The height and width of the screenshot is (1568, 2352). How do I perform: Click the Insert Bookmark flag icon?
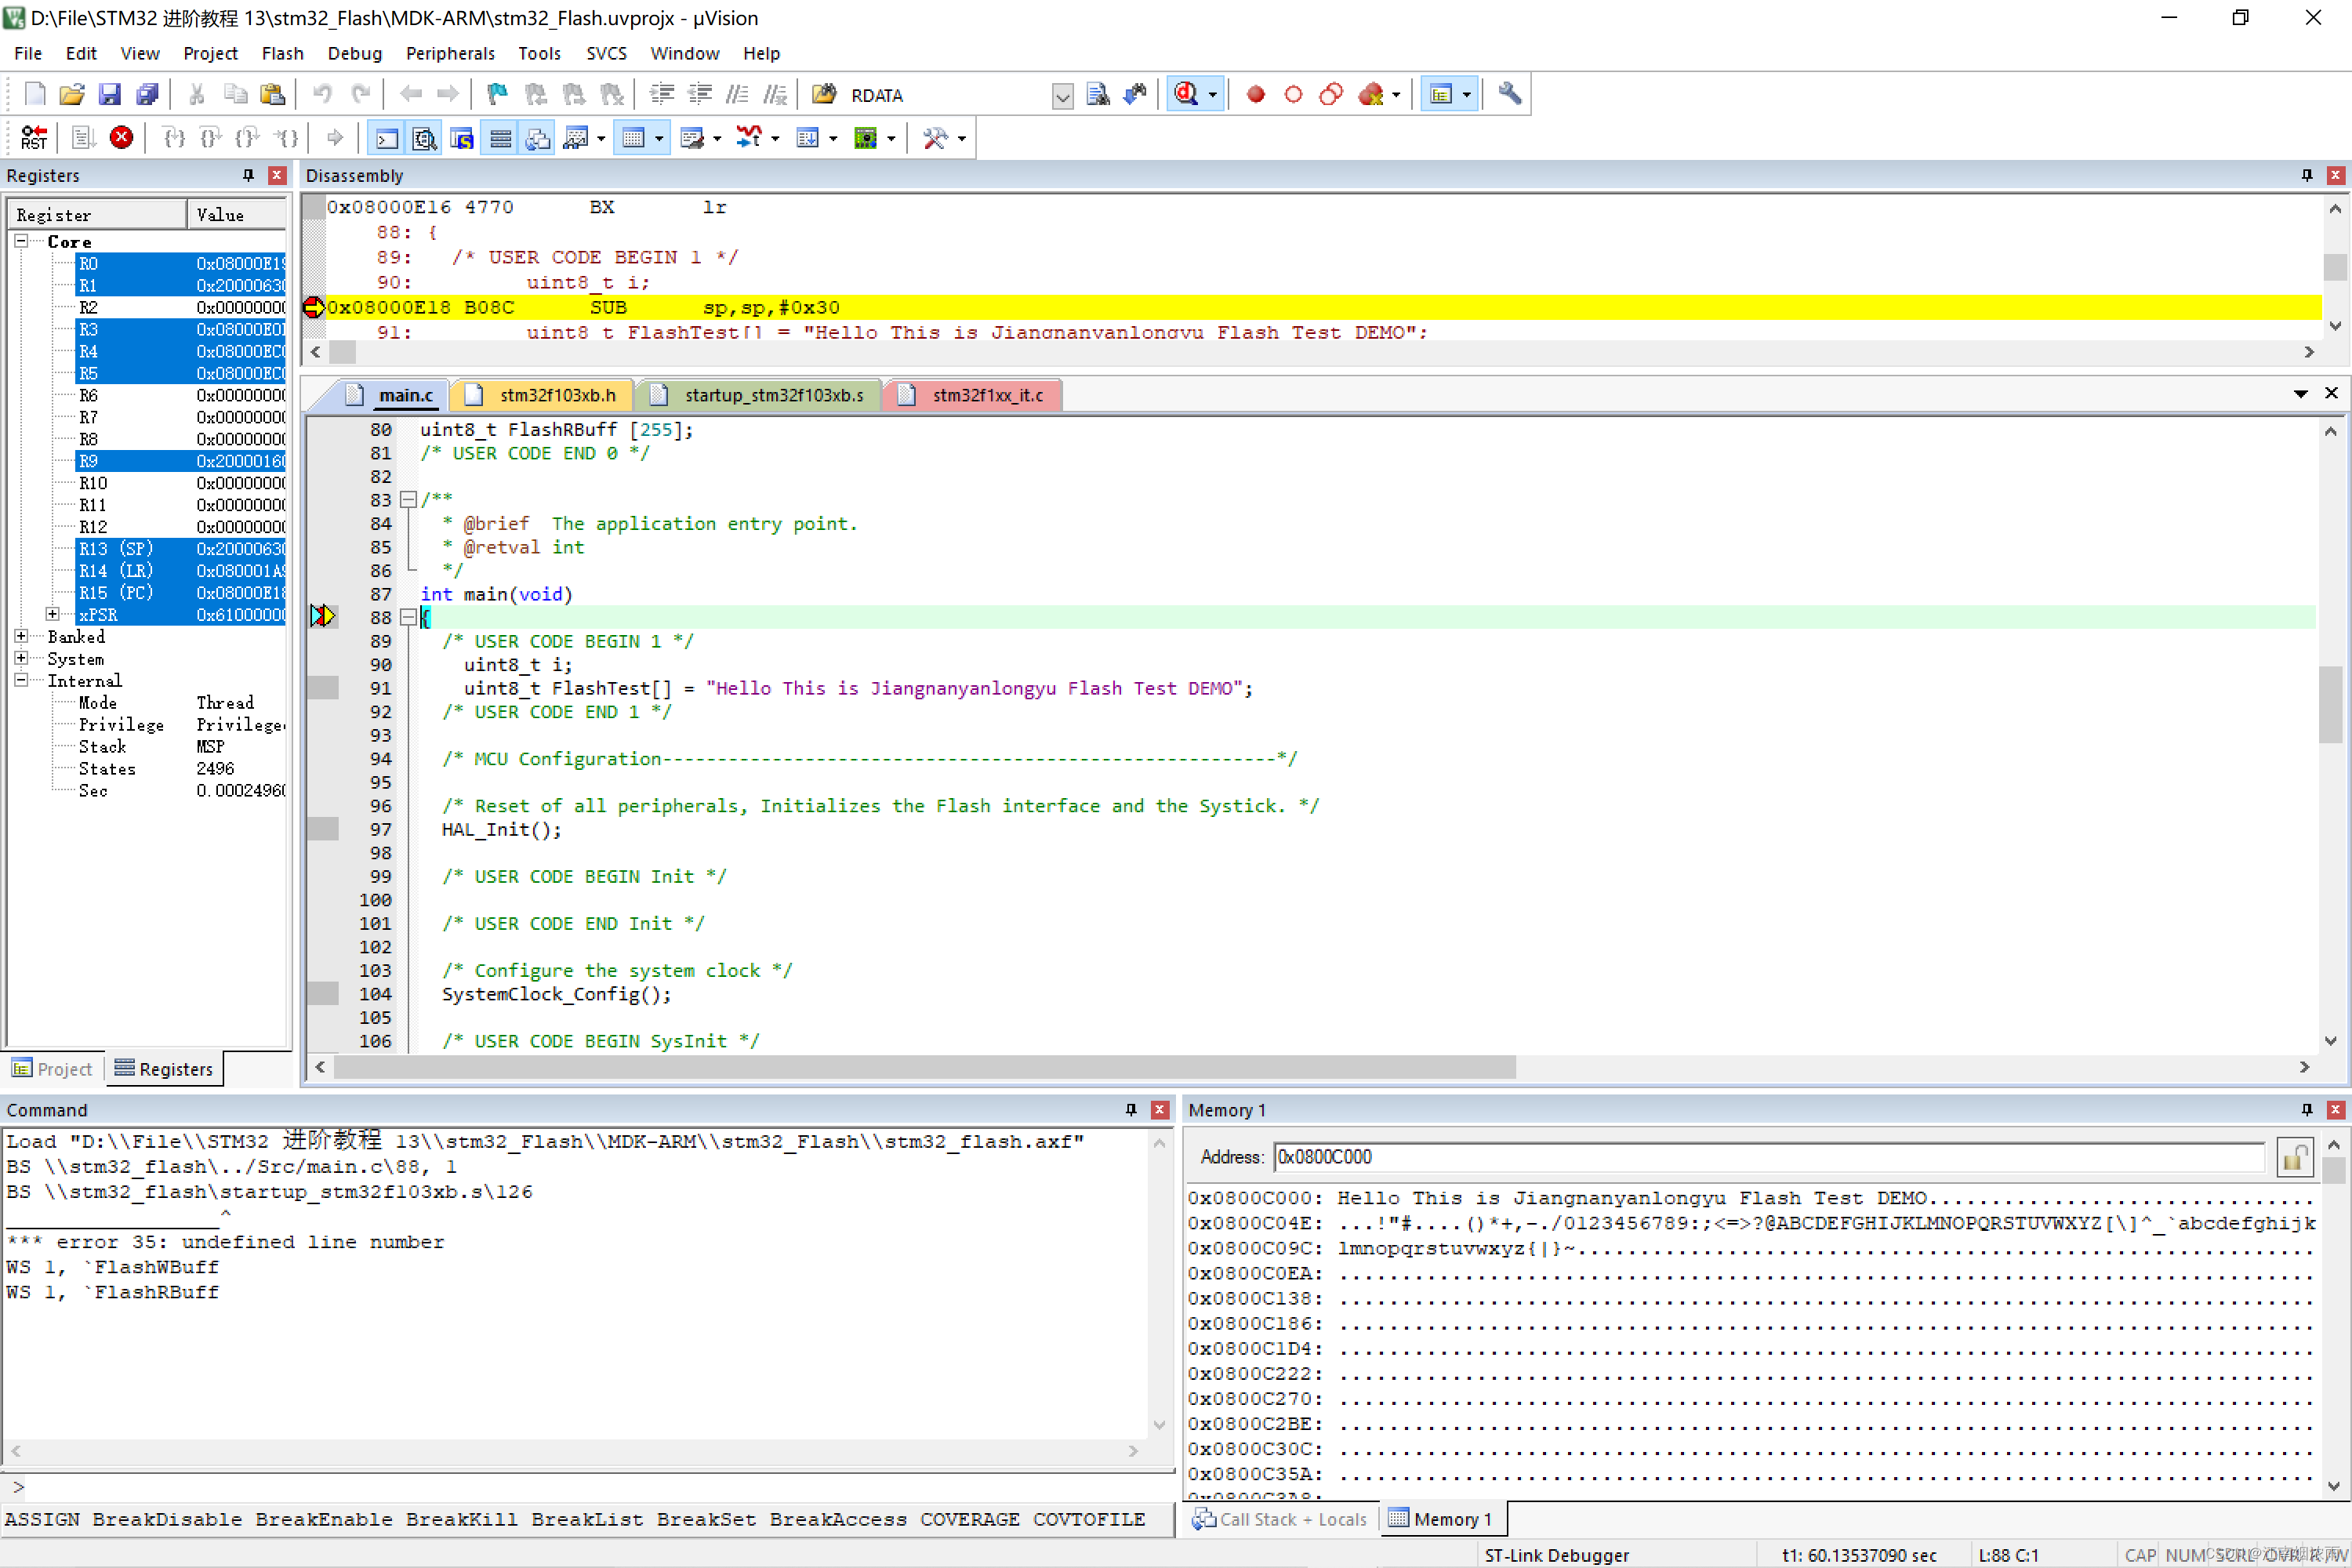[x=497, y=94]
